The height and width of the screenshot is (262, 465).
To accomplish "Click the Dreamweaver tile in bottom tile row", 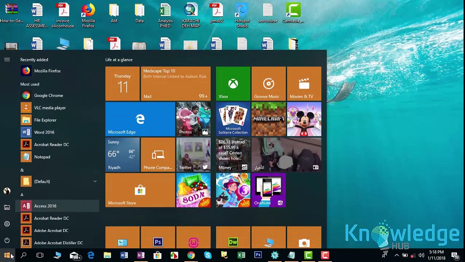I will click(233, 237).
